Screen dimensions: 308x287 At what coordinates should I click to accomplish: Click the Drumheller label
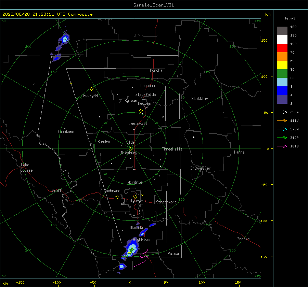point(201,168)
